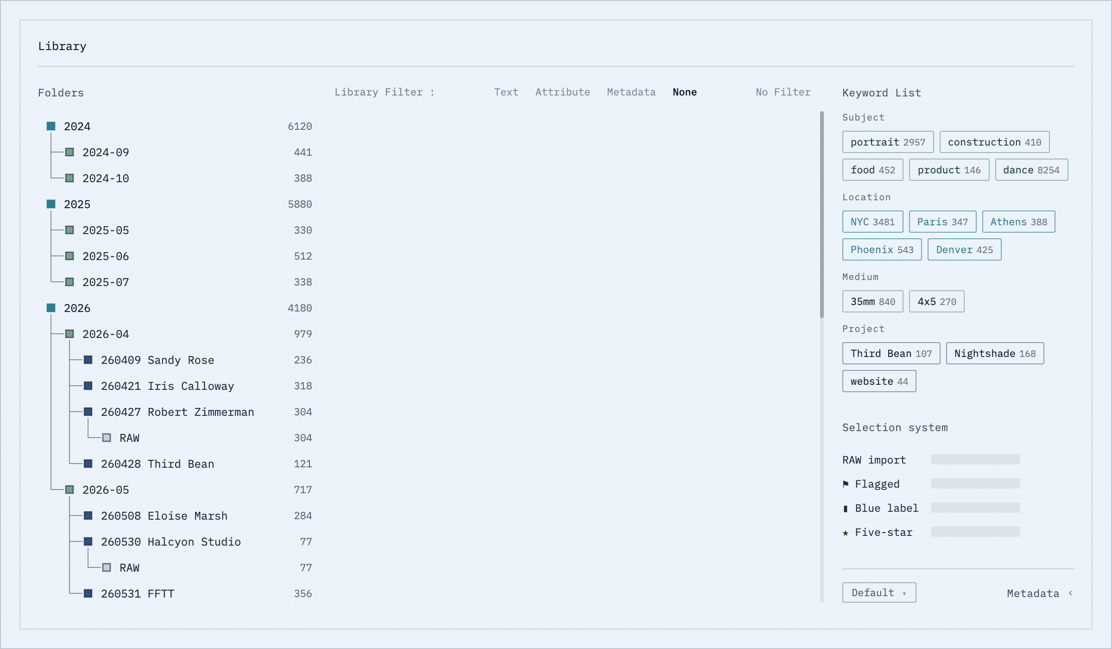1112x649 pixels.
Task: Open the 260508 Eloise Marsh folder
Action: (x=164, y=515)
